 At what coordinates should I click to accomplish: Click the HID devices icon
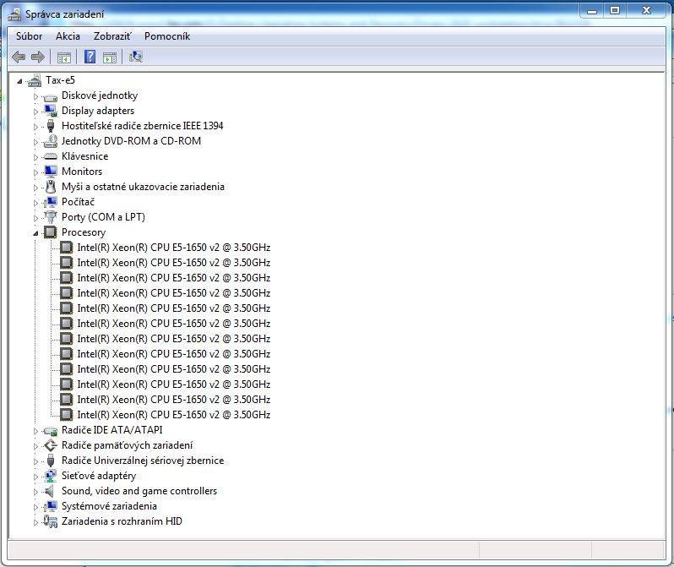click(x=51, y=521)
